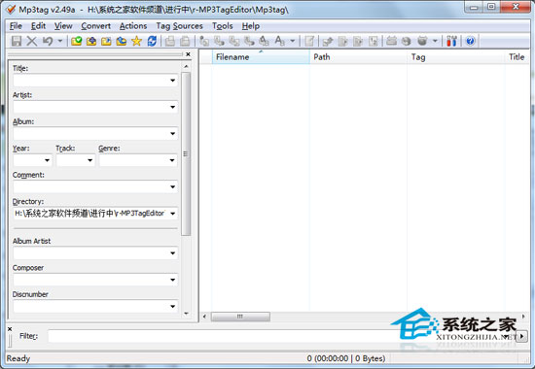Sort by the Tag column header
This screenshot has width=535, height=369.
tap(456, 57)
